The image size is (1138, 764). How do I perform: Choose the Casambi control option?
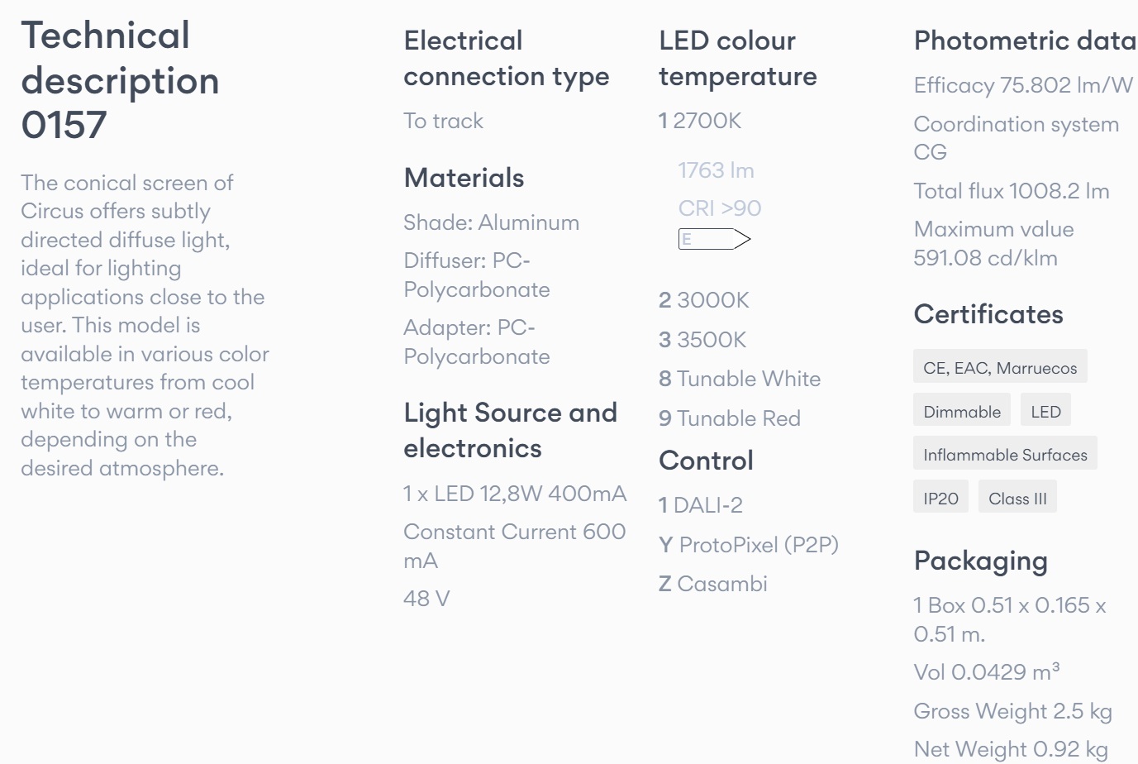713,584
